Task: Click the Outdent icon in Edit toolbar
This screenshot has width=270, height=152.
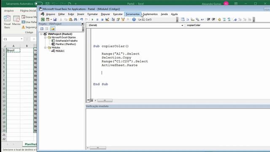Action: (x=213, y=19)
